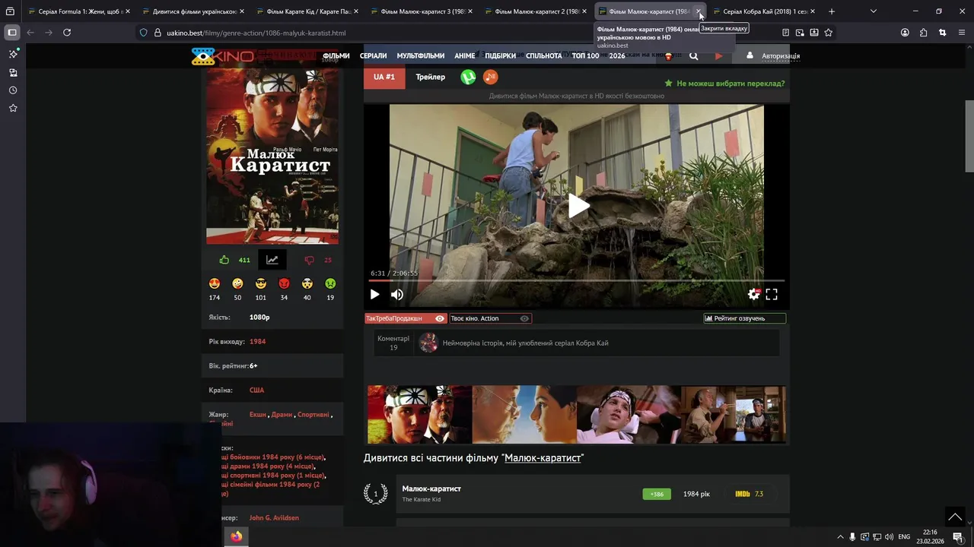Open the rating statistics chart icon
The image size is (974, 547).
click(x=272, y=260)
